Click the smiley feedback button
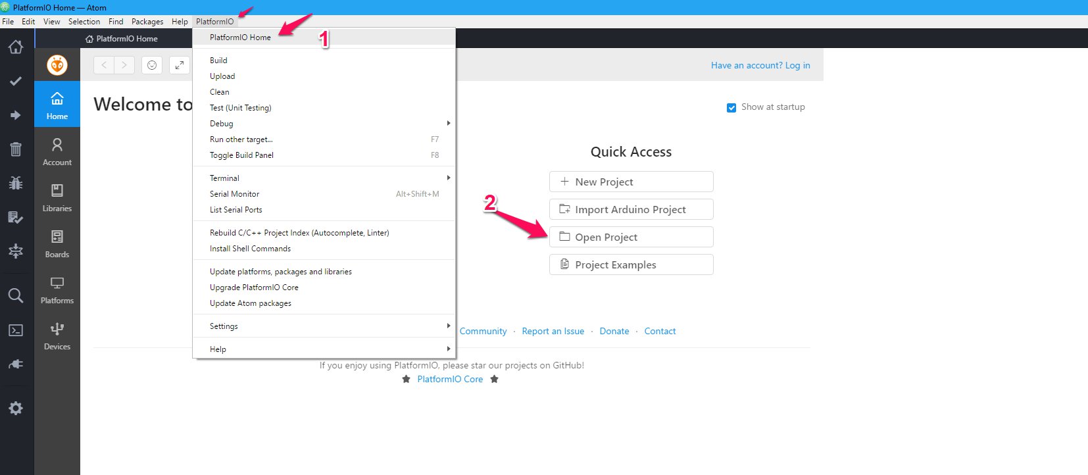 152,65
